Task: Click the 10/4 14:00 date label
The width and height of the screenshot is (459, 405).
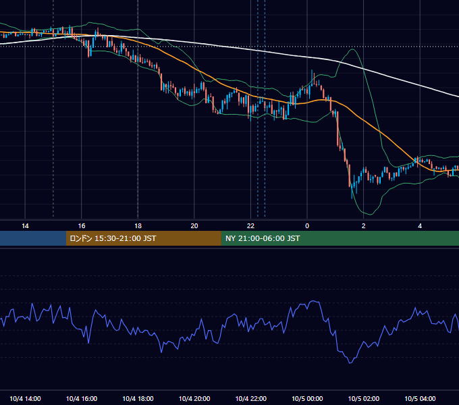Action: click(25, 398)
